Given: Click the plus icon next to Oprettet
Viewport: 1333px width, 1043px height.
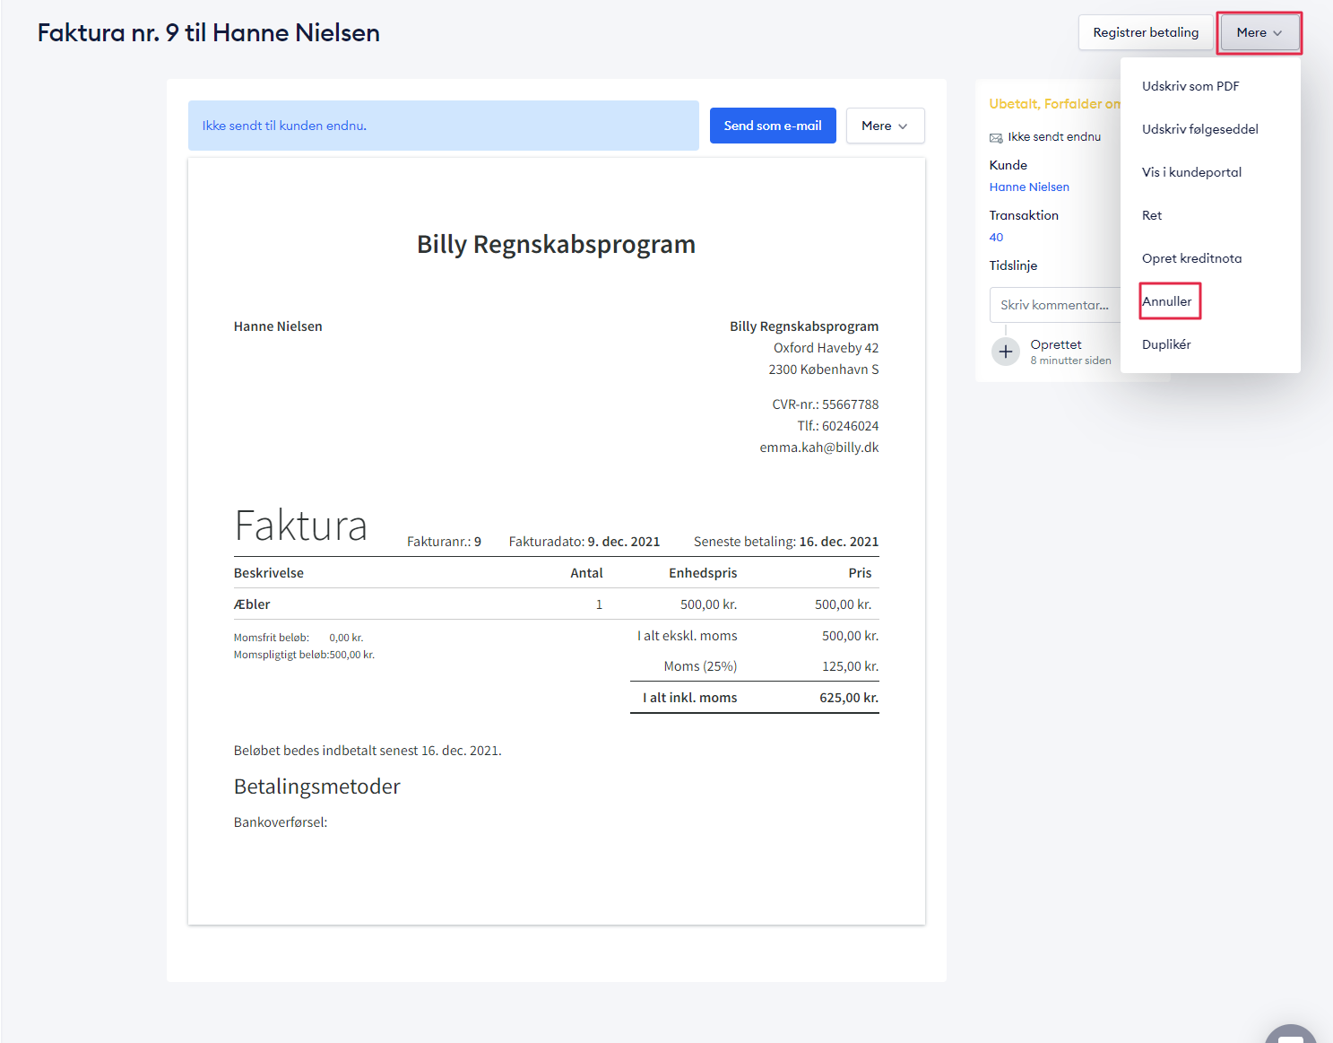Looking at the screenshot, I should click(1006, 352).
